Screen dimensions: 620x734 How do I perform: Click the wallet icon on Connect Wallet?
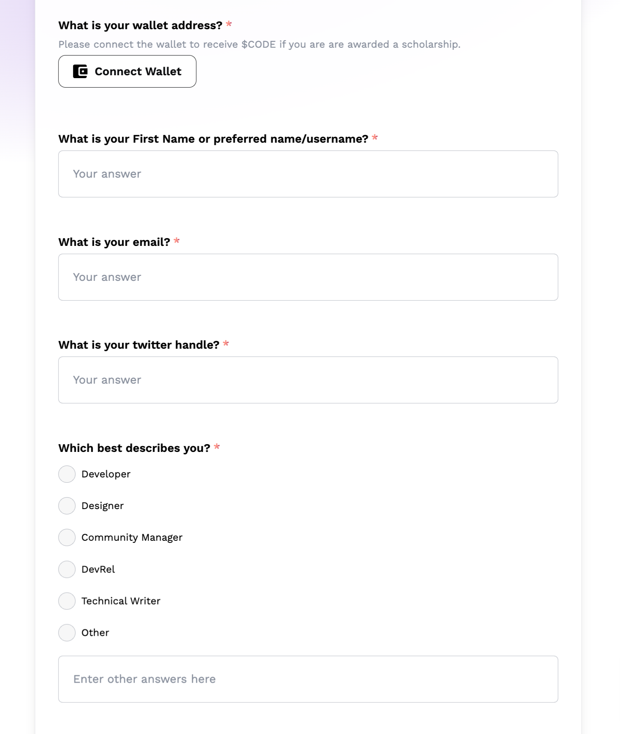click(80, 72)
